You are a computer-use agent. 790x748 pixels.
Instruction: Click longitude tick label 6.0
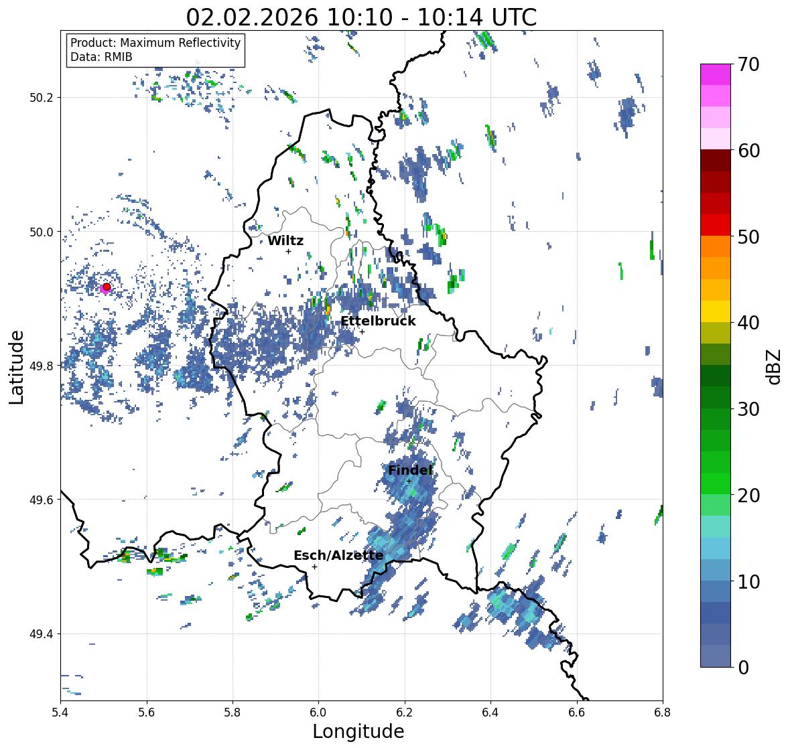318,712
